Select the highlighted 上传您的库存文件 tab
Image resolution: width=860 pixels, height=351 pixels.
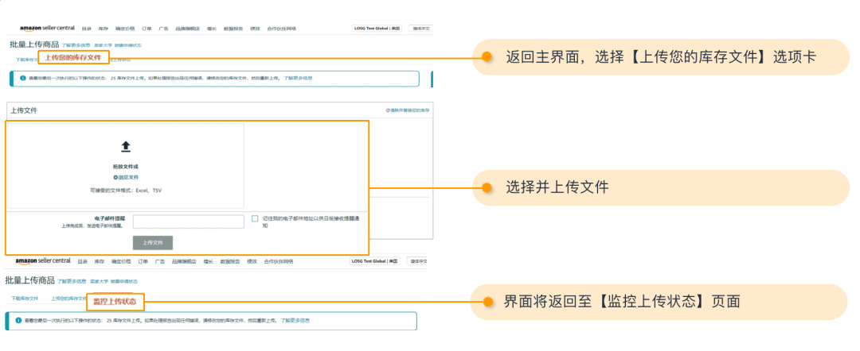click(72, 58)
